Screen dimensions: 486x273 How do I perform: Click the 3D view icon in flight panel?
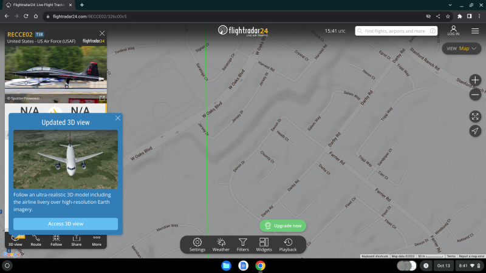(x=15, y=240)
